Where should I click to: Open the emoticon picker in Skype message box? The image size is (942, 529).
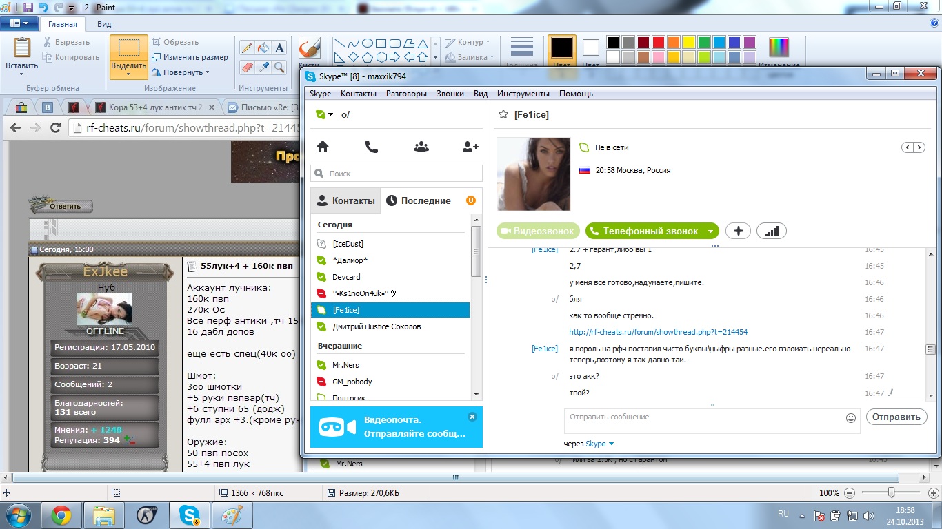tap(851, 417)
